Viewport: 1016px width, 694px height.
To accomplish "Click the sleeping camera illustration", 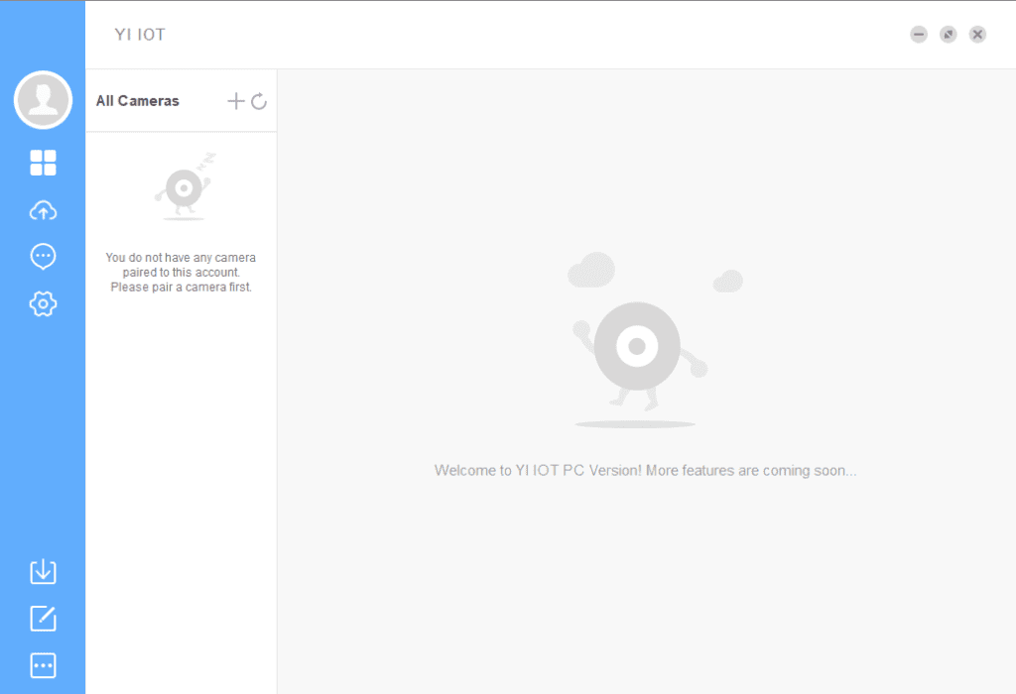I will tap(184, 188).
